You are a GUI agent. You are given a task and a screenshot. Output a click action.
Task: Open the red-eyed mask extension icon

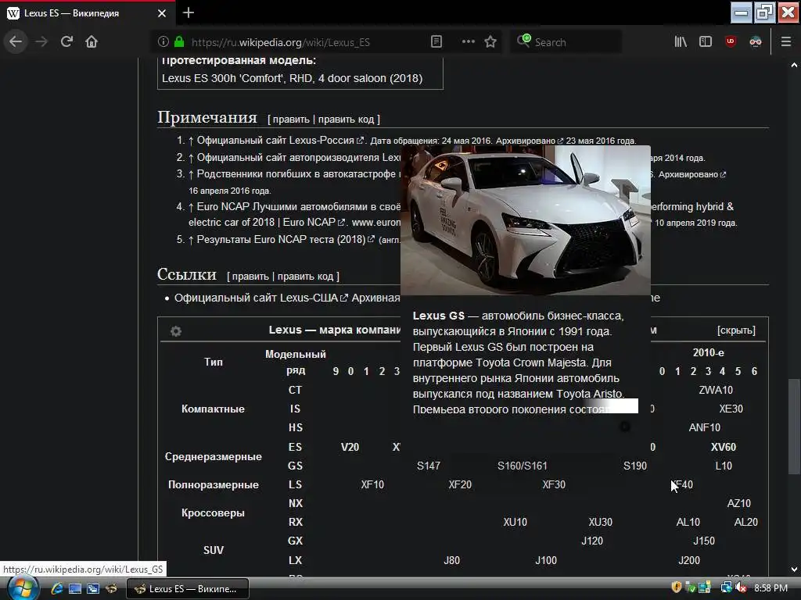(x=756, y=42)
